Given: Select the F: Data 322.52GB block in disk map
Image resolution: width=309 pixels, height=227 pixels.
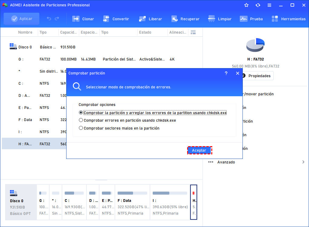Looking at the screenshot, I should pos(132,202).
